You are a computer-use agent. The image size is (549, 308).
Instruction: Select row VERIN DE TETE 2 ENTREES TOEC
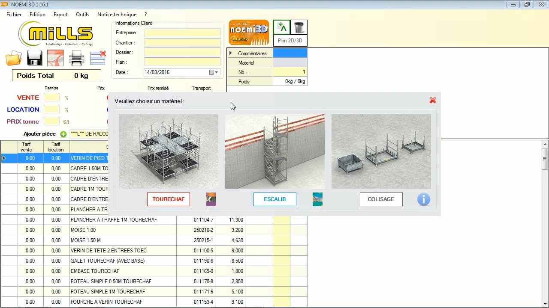(154, 251)
